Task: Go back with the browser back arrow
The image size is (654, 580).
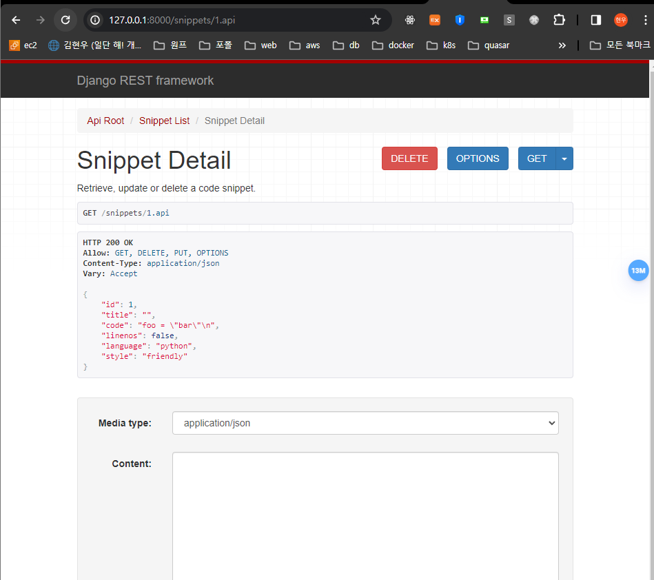Action: click(x=16, y=20)
